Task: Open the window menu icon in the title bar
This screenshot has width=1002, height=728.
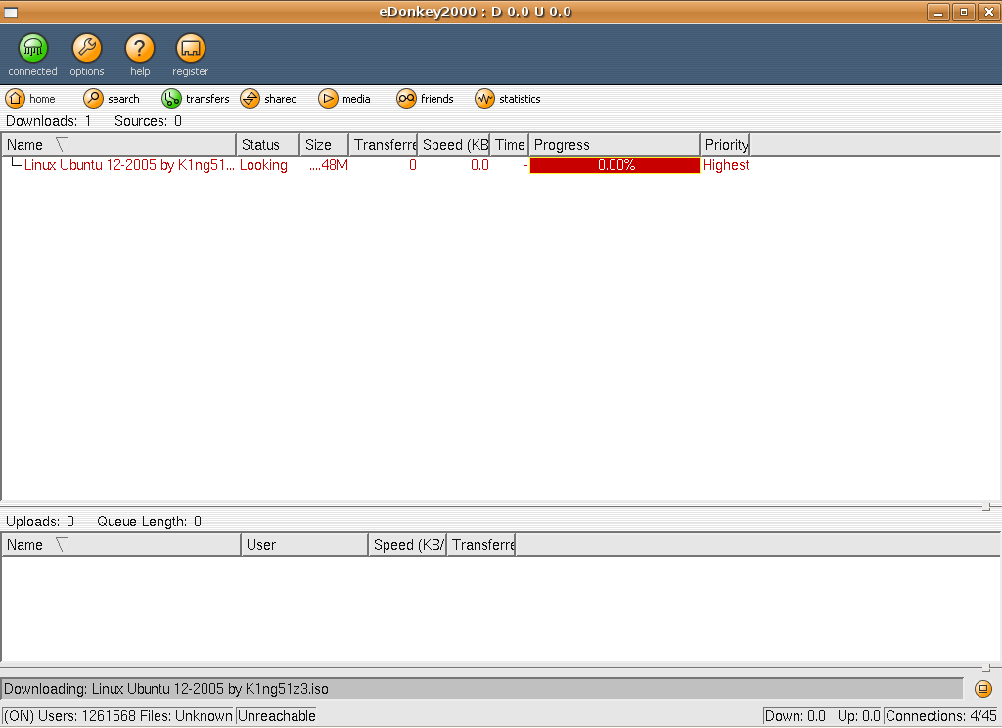Action: (11, 12)
